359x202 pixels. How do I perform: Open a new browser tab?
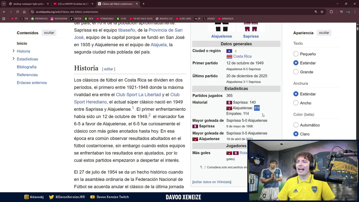(144, 4)
